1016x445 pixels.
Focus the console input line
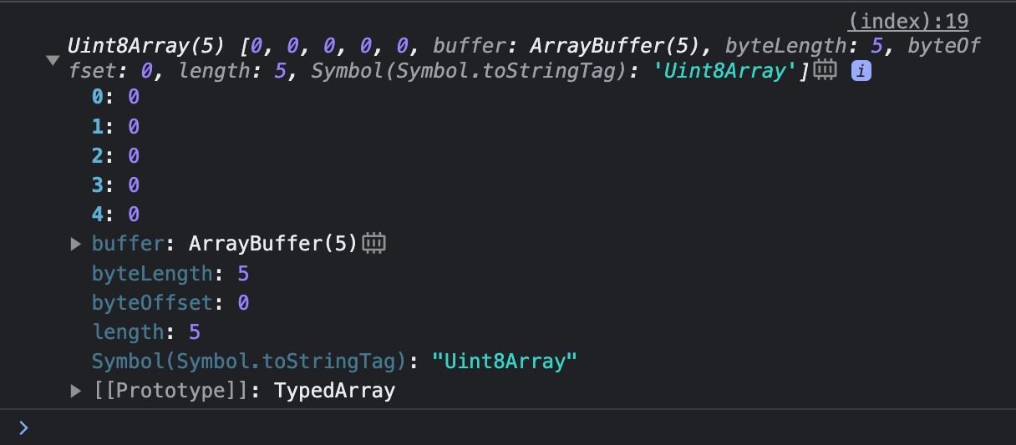[x=518, y=427]
